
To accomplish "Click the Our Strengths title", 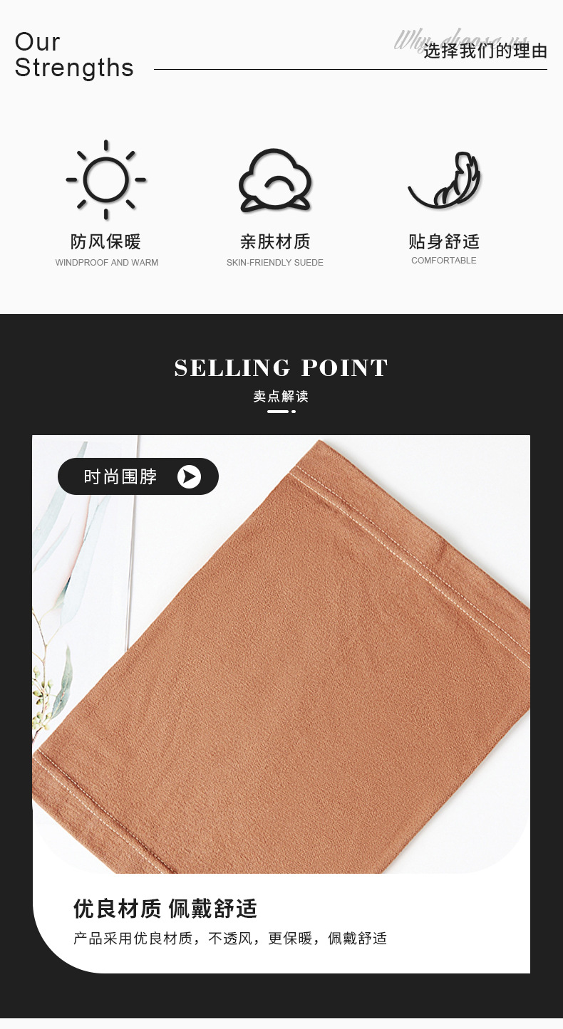I will click(x=74, y=55).
